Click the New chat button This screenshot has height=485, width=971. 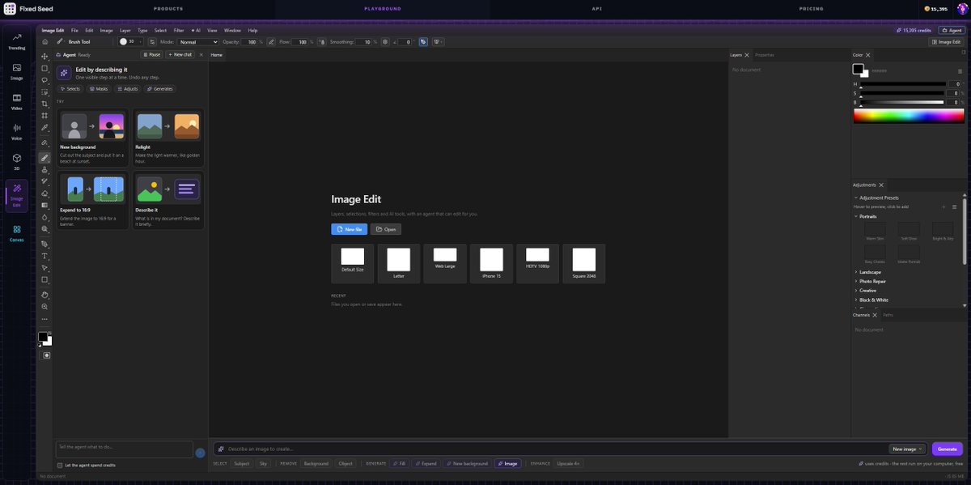180,54
